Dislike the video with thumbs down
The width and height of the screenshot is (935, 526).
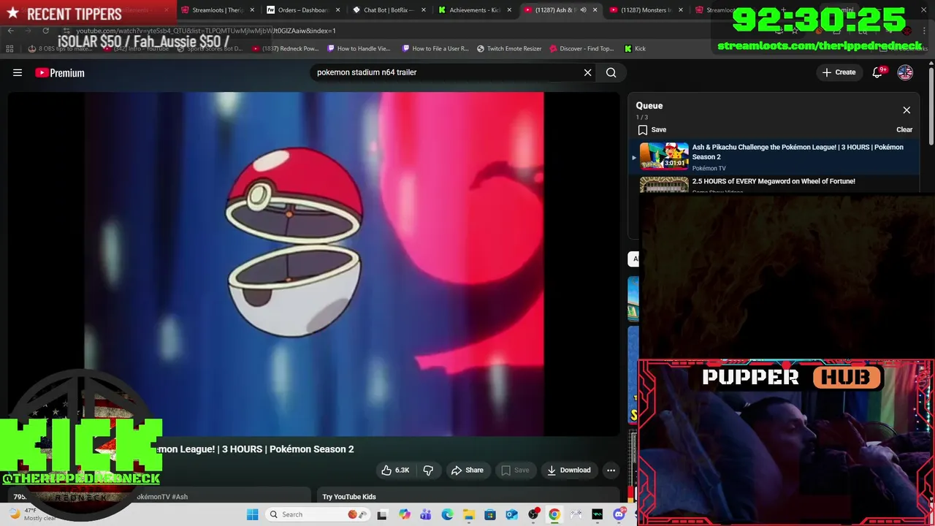tap(429, 470)
